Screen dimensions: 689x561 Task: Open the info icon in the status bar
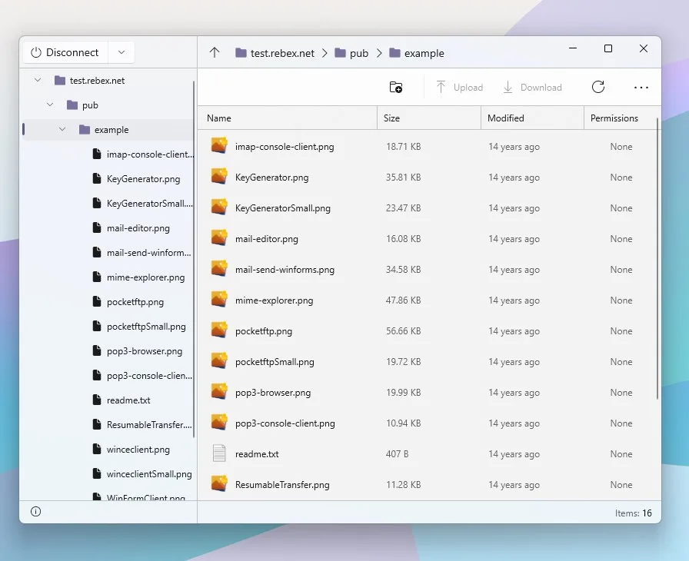(x=35, y=511)
